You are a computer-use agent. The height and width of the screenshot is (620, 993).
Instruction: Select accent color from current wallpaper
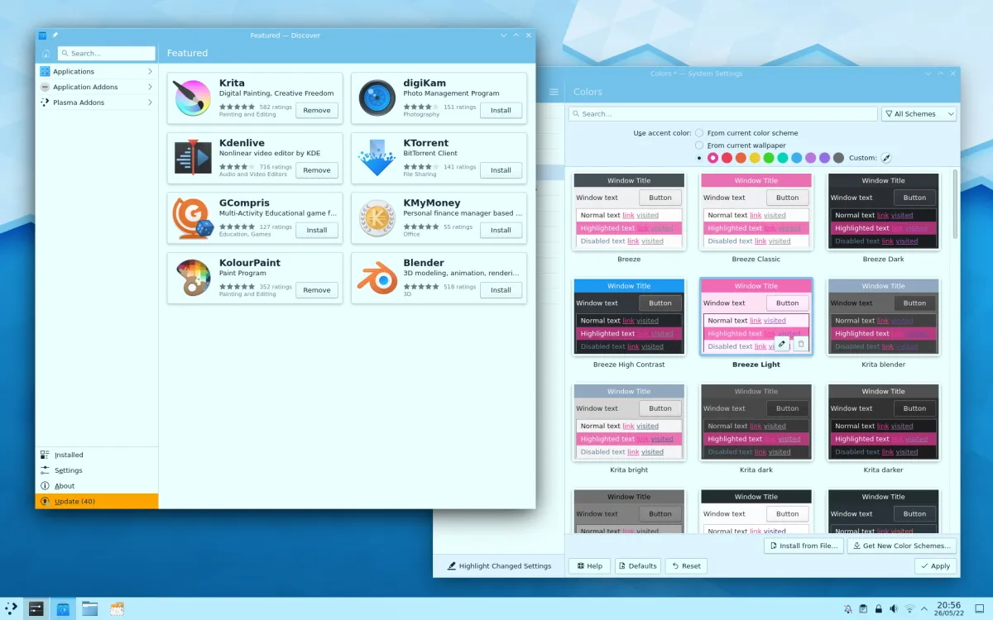700,145
